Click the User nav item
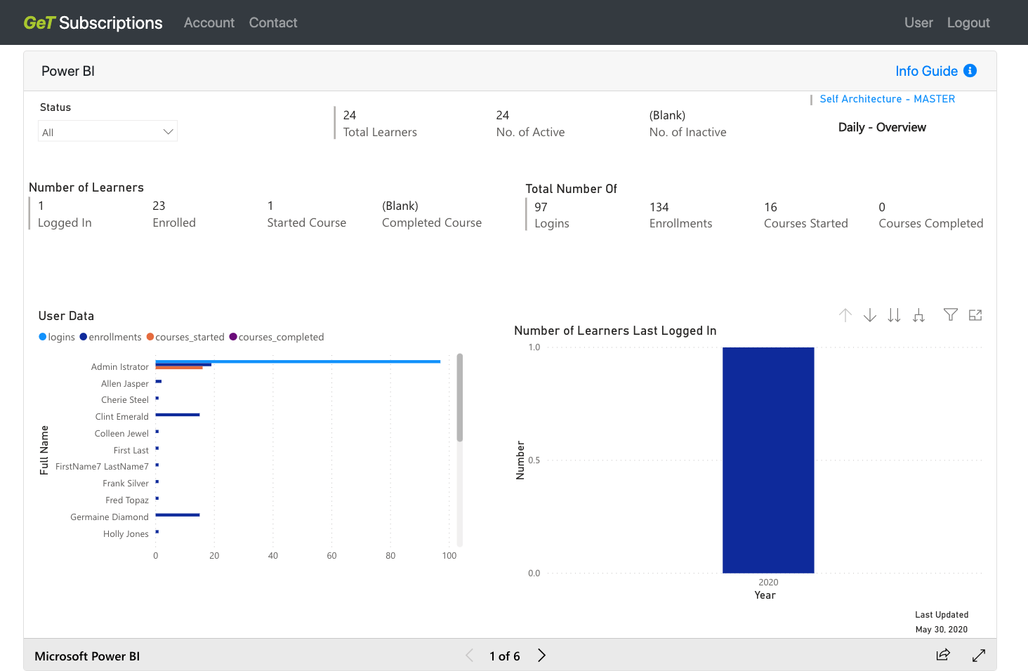This screenshot has height=671, width=1028. tap(918, 22)
